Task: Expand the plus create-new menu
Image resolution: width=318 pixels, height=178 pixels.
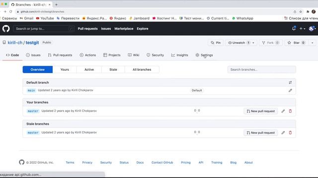Action: pyautogui.click(x=302, y=29)
